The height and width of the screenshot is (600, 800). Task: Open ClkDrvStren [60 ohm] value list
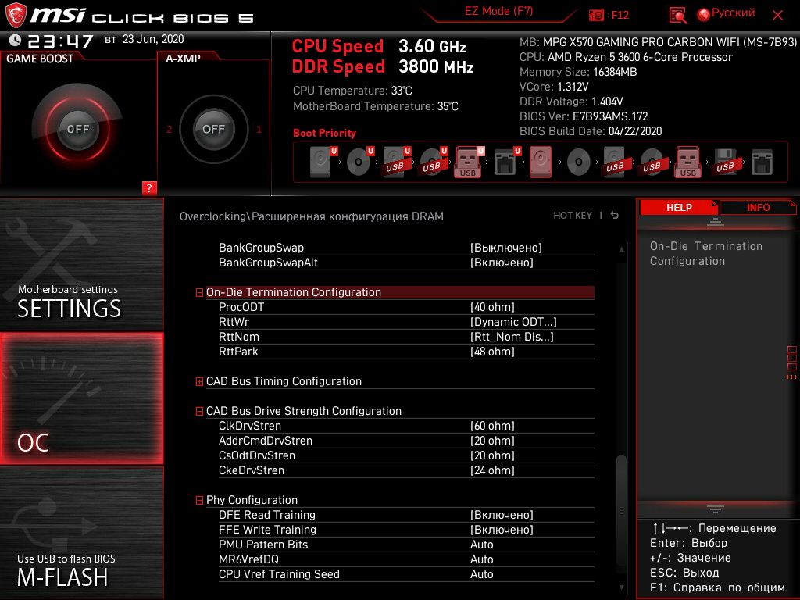pyautogui.click(x=492, y=426)
